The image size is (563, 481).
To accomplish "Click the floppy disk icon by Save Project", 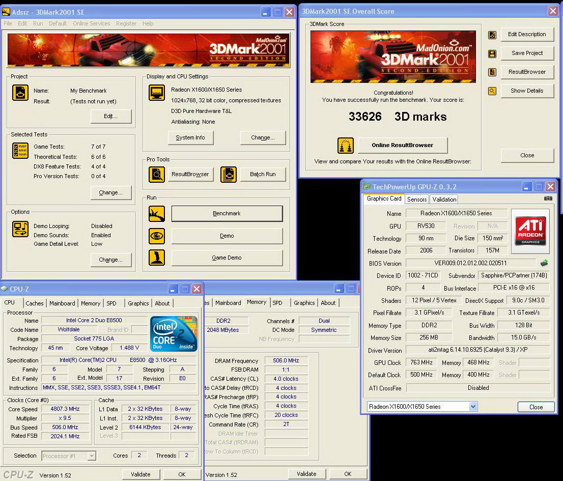I will click(492, 54).
